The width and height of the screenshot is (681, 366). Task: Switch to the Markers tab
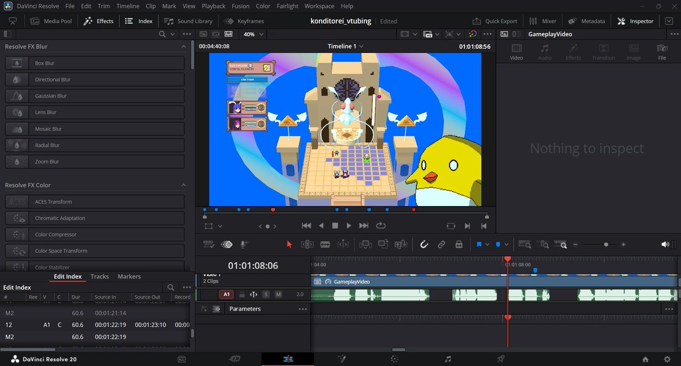129,276
